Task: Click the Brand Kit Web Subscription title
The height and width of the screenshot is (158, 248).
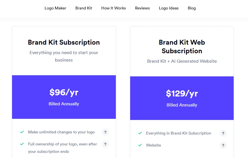Action: (182, 47)
